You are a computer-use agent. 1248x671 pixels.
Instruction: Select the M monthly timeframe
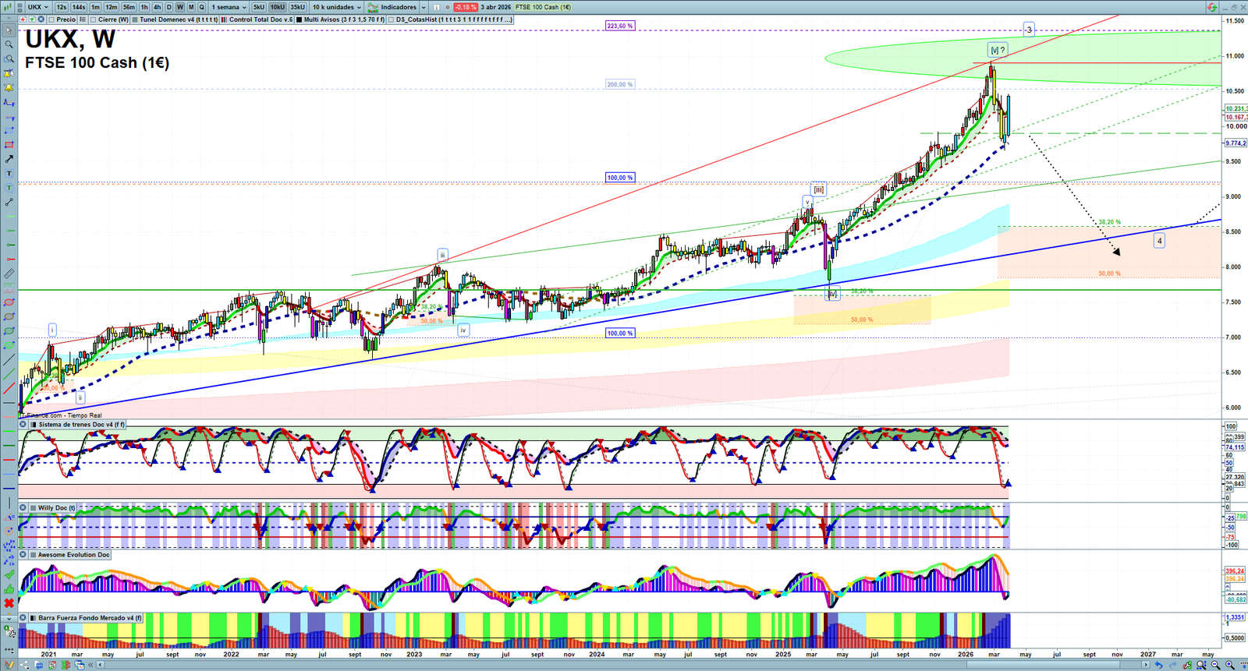tap(191, 7)
